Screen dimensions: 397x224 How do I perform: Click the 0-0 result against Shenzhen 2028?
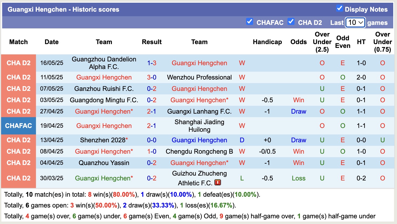(151, 140)
